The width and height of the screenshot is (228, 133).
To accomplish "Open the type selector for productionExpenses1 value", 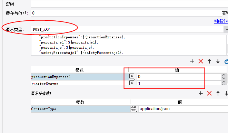I will [x=132, y=77].
